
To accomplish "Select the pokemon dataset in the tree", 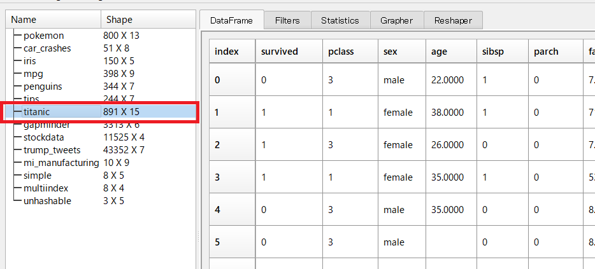I will [43, 36].
